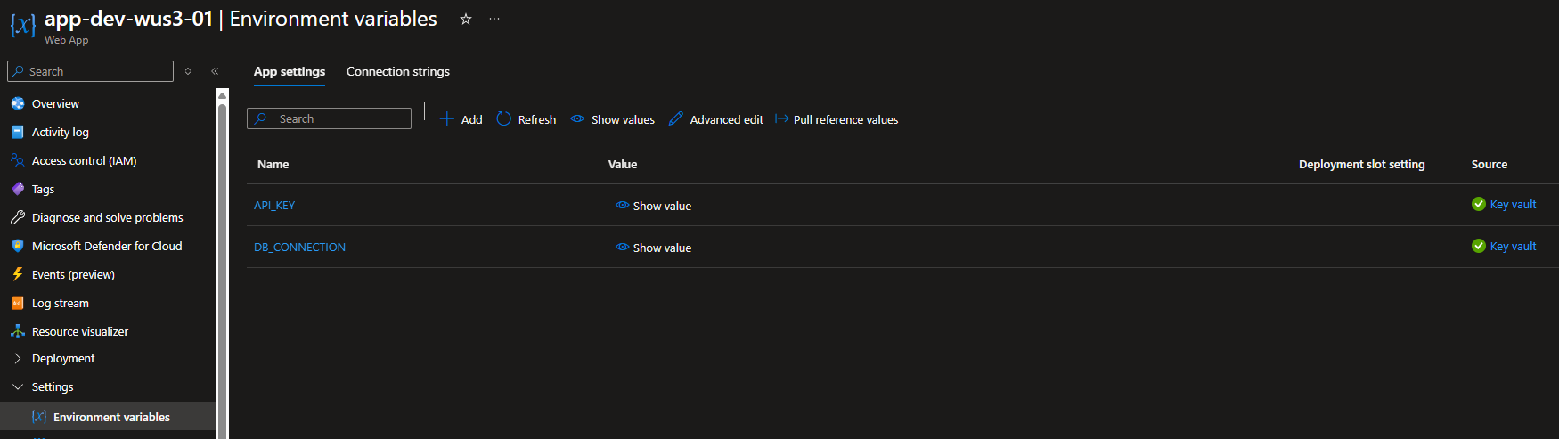This screenshot has width=1559, height=439.
Task: Click the Environment variables icon in sidebar
Action: [39, 416]
